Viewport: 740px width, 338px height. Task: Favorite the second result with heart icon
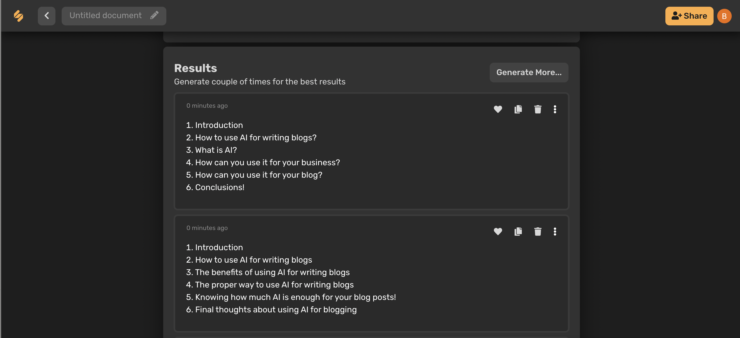tap(498, 232)
